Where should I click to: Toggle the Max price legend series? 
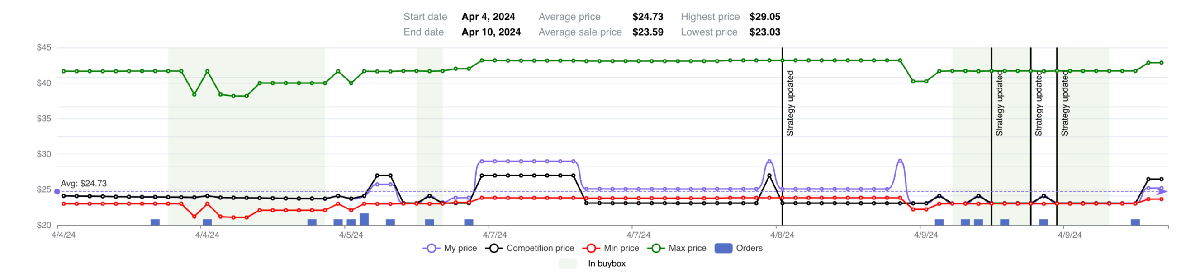point(677,248)
